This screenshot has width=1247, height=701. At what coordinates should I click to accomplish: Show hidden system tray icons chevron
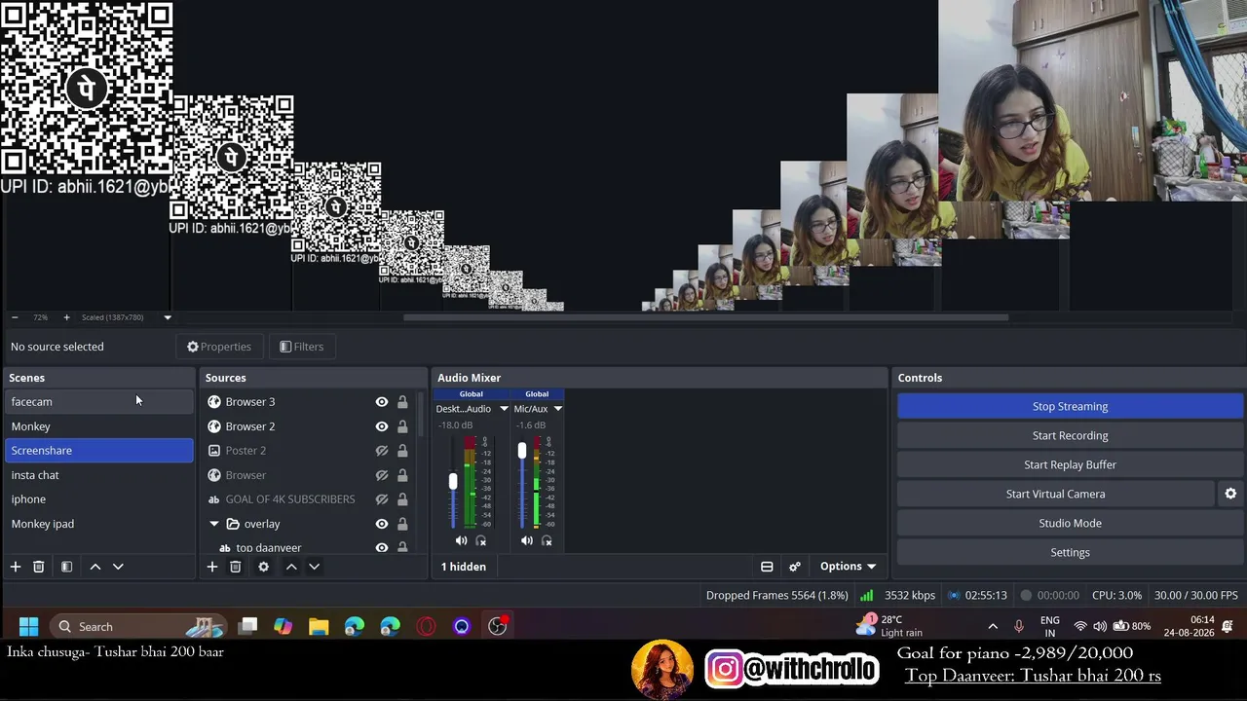(993, 626)
